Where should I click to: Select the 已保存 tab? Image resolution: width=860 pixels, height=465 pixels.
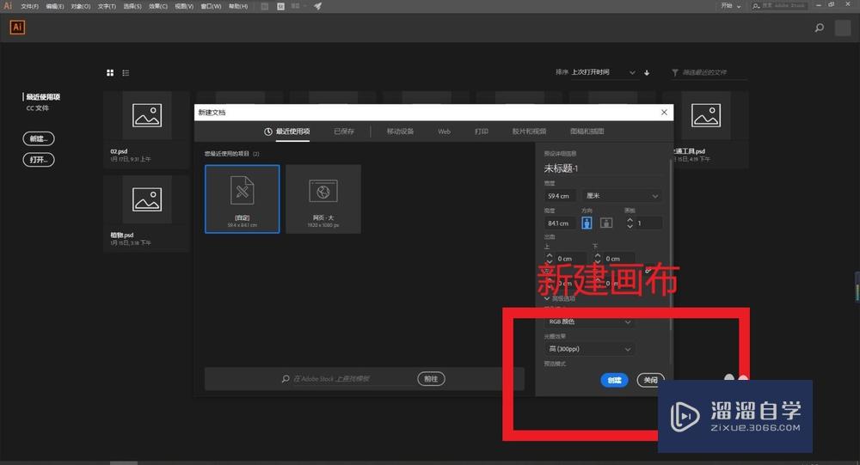(x=344, y=132)
